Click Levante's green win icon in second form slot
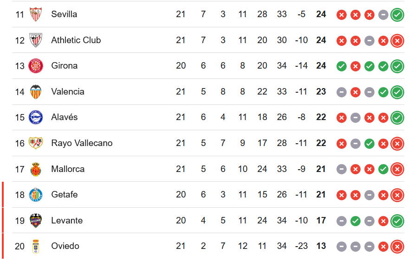 [356, 221]
